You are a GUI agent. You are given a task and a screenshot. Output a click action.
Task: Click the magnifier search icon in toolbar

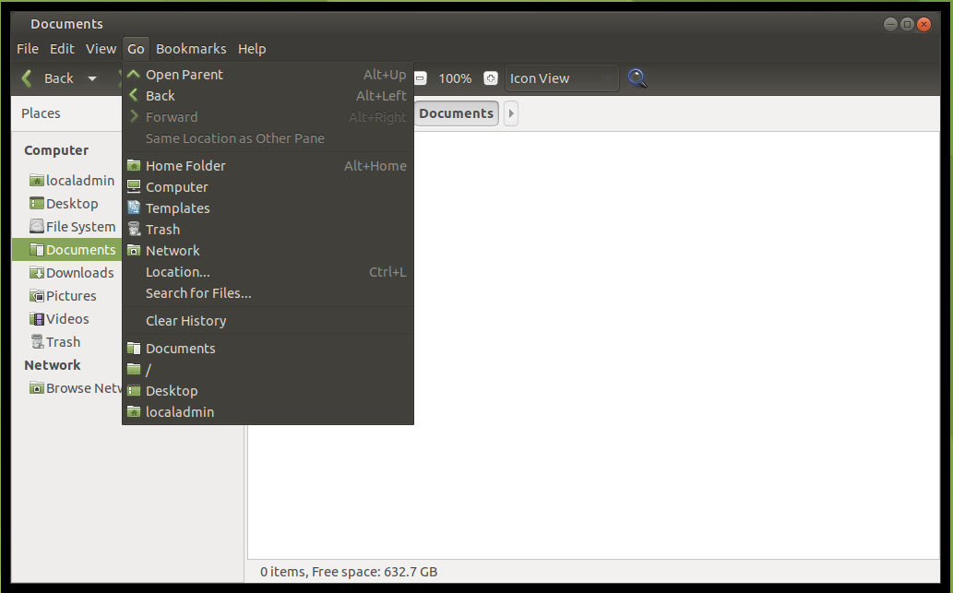(637, 78)
